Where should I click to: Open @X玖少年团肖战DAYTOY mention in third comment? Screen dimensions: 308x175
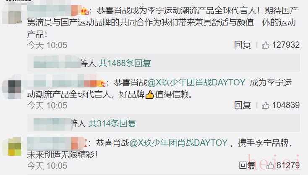tap(178, 143)
